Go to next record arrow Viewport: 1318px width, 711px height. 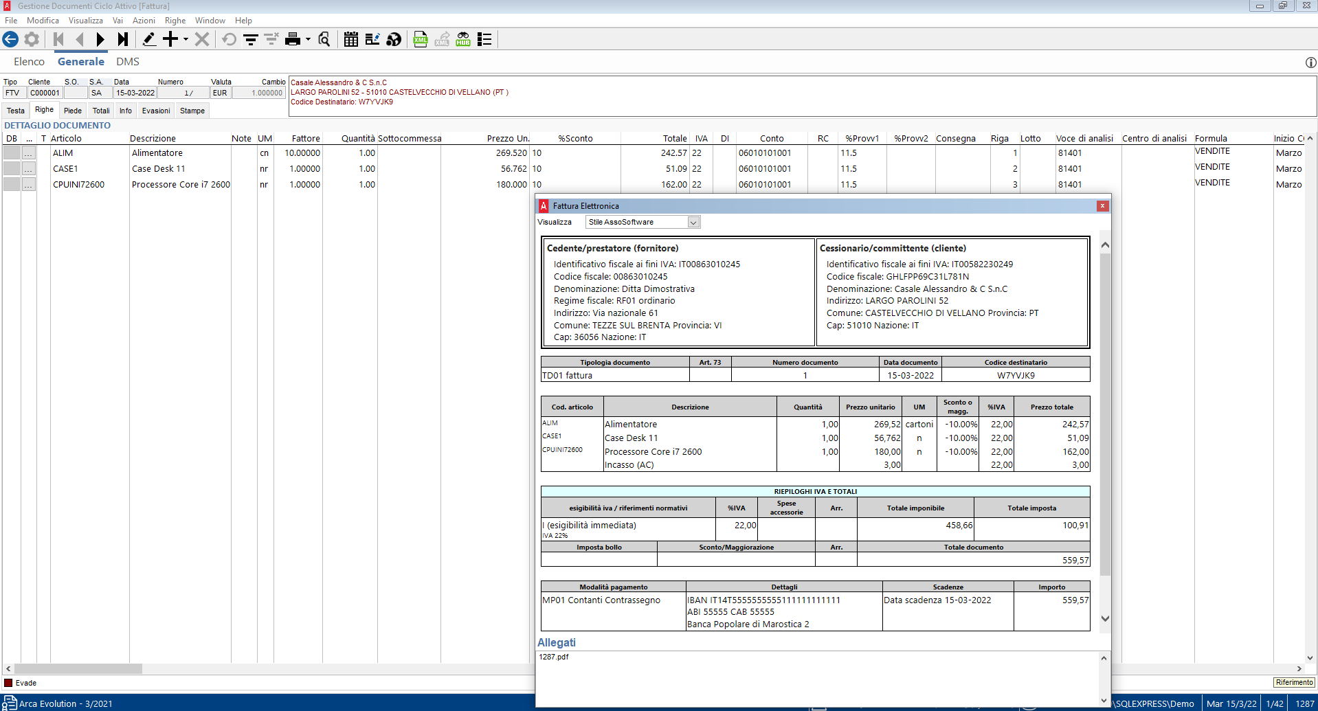coord(100,39)
